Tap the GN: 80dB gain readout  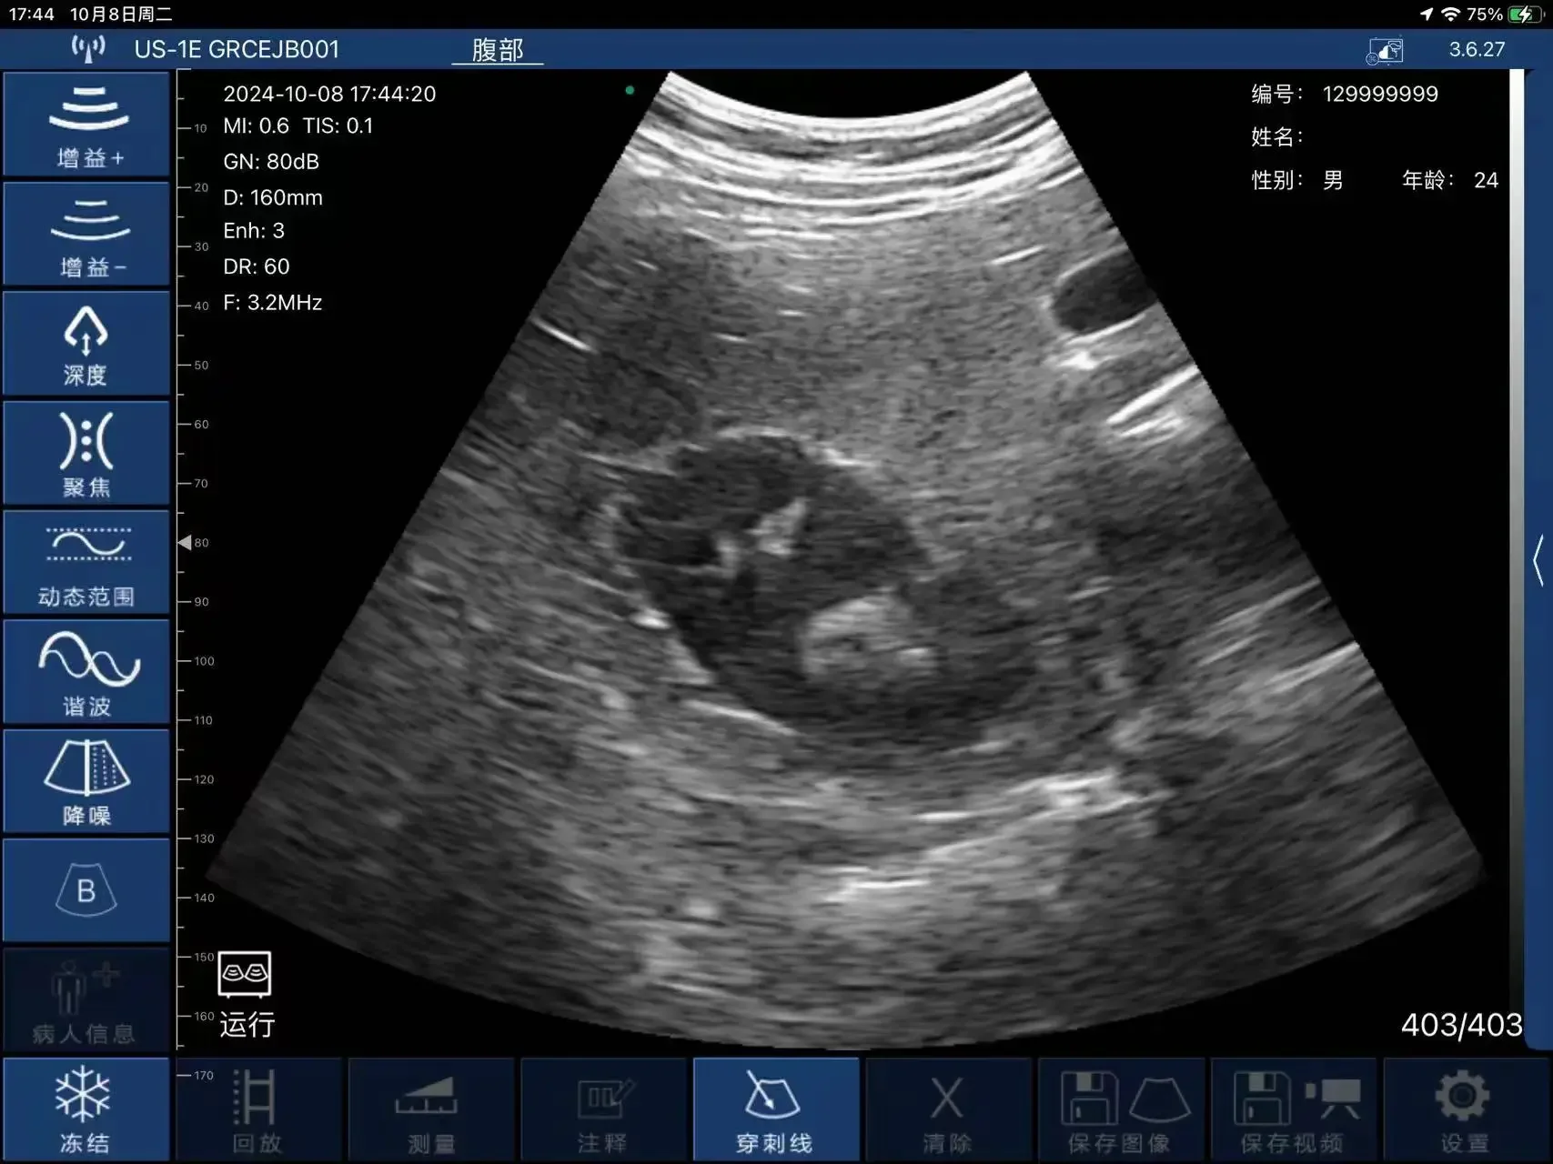[x=271, y=162]
